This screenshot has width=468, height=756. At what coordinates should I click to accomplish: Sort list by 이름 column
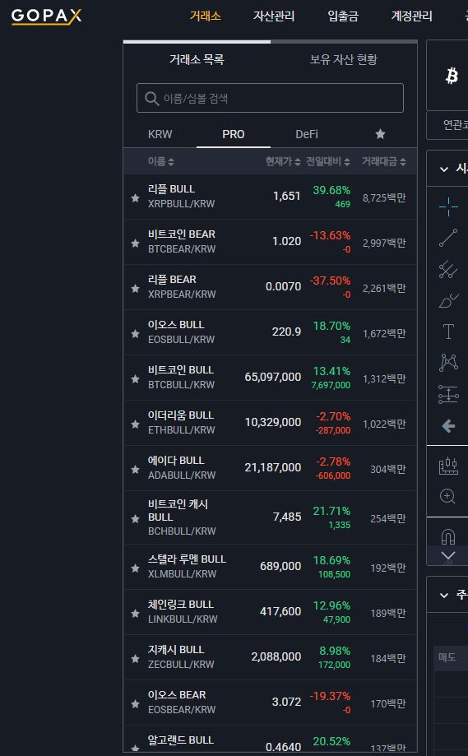point(161,161)
